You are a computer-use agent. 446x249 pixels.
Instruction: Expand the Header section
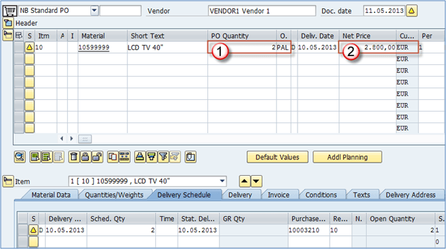pyautogui.click(x=8, y=23)
